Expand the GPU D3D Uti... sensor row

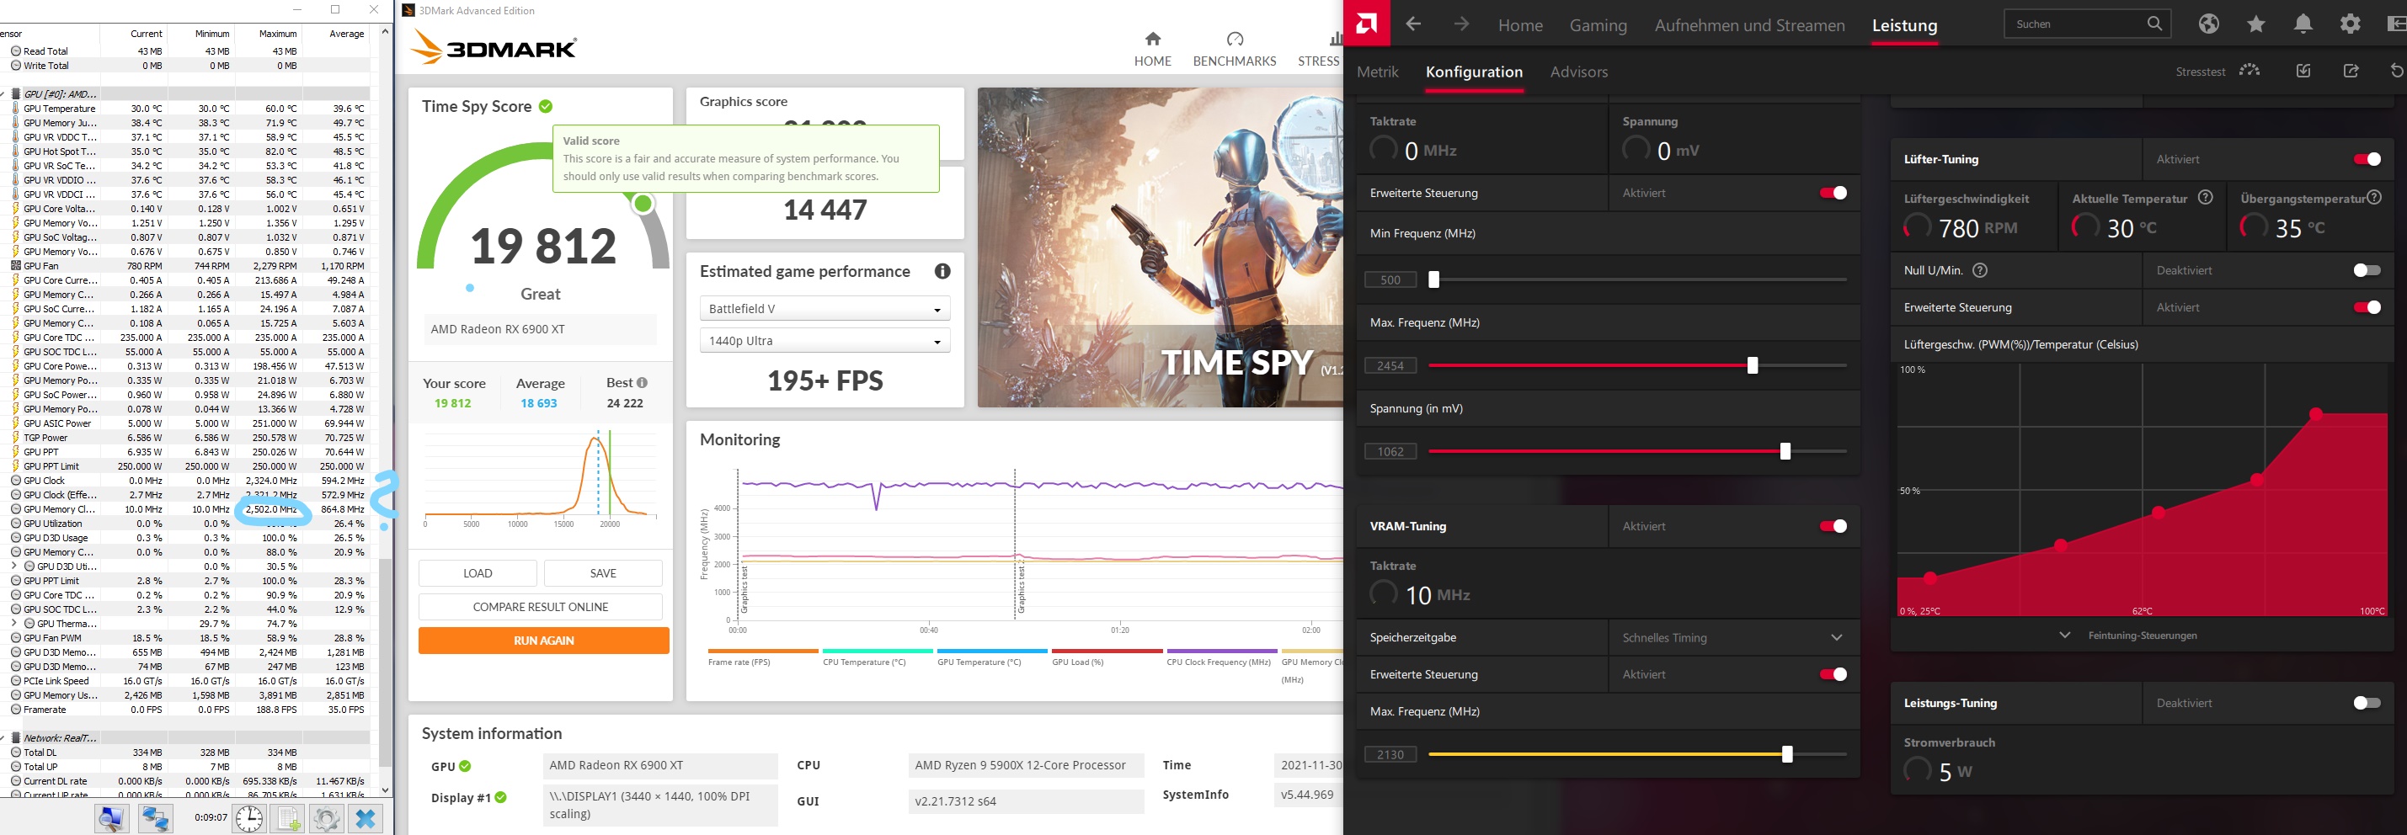point(13,566)
